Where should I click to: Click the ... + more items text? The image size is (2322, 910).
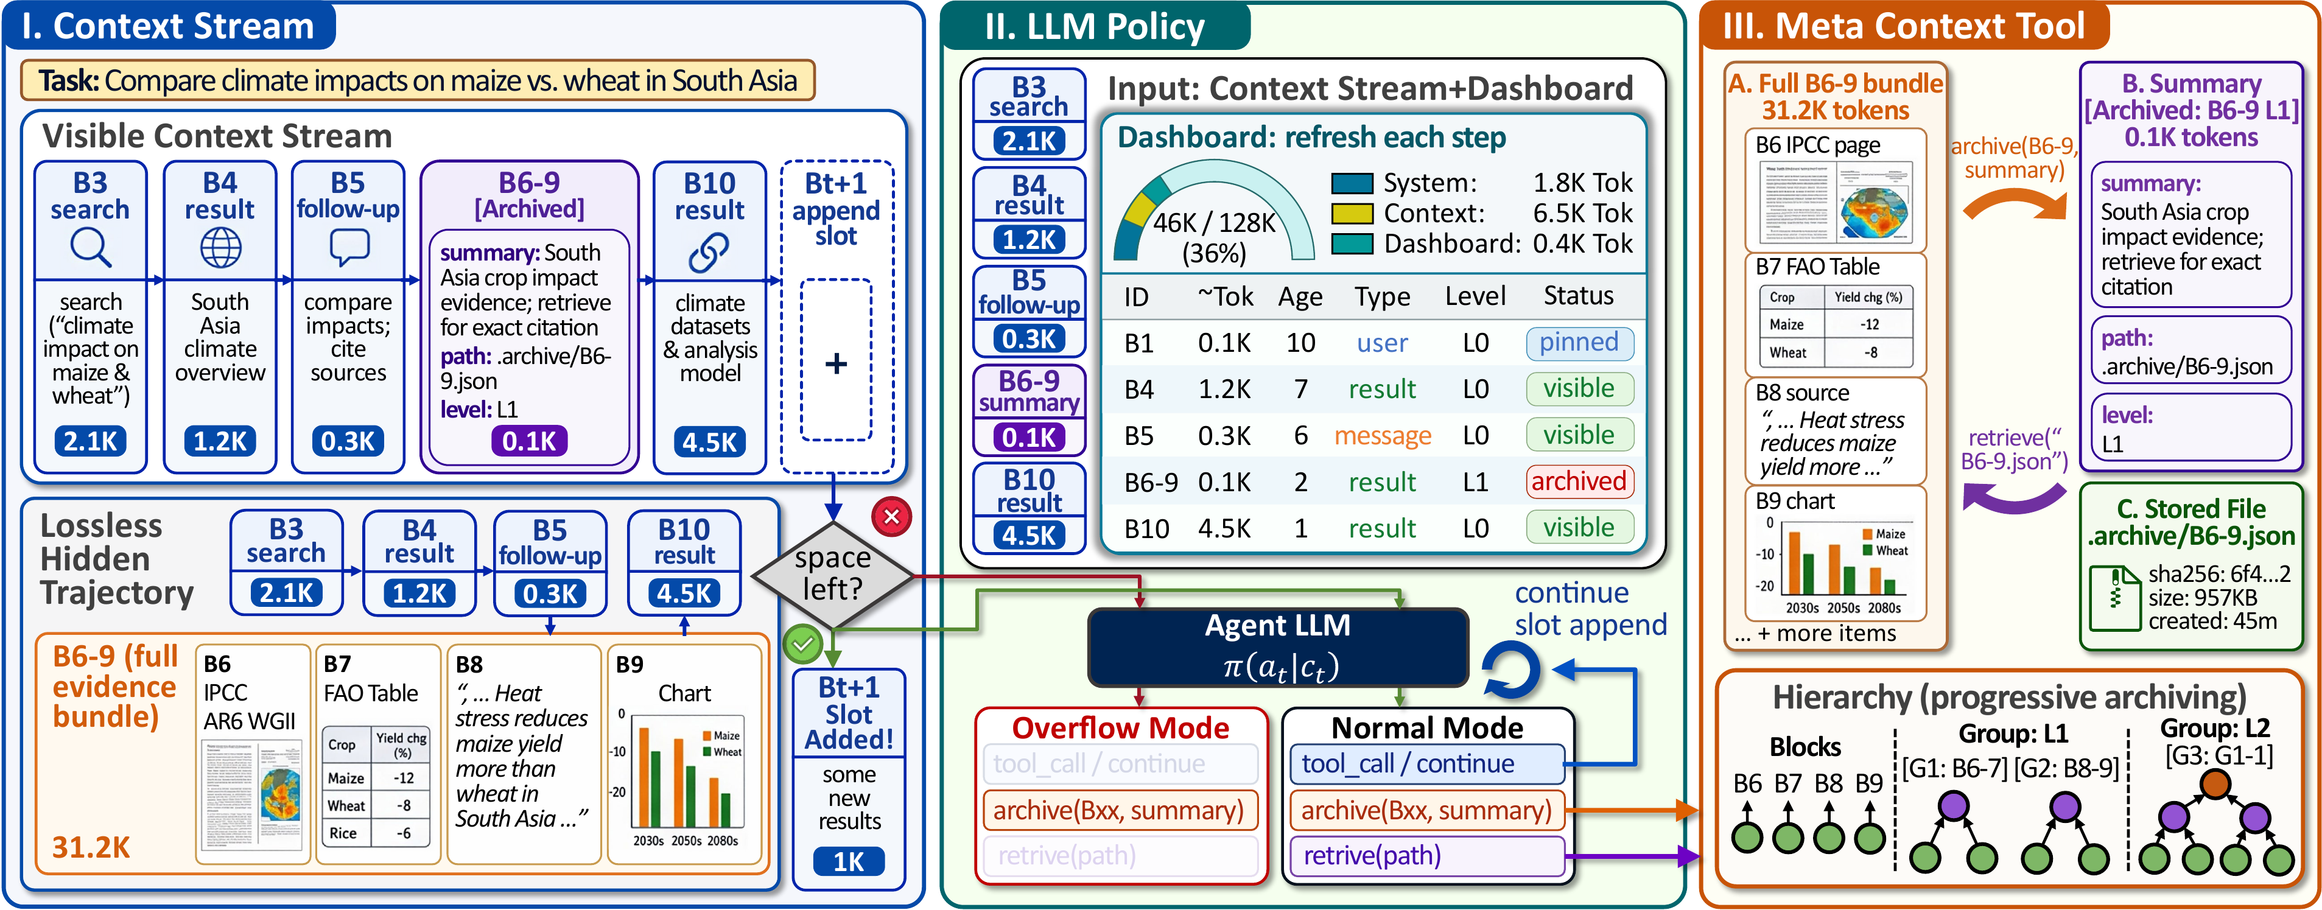point(1814,634)
